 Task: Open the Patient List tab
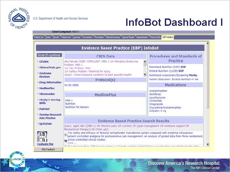coord(39,37)
